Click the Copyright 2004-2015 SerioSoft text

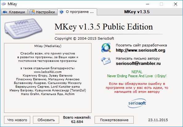coord(84,38)
